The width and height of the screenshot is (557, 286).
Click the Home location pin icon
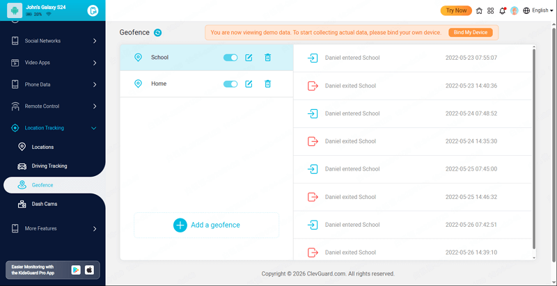pos(138,84)
